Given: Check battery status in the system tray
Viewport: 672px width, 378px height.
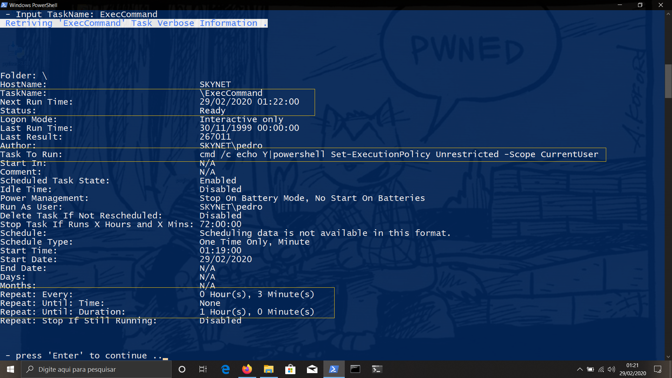Looking at the screenshot, I should tap(591, 369).
